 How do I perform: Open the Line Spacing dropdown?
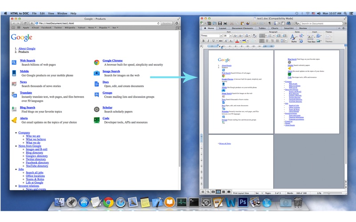(283, 41)
